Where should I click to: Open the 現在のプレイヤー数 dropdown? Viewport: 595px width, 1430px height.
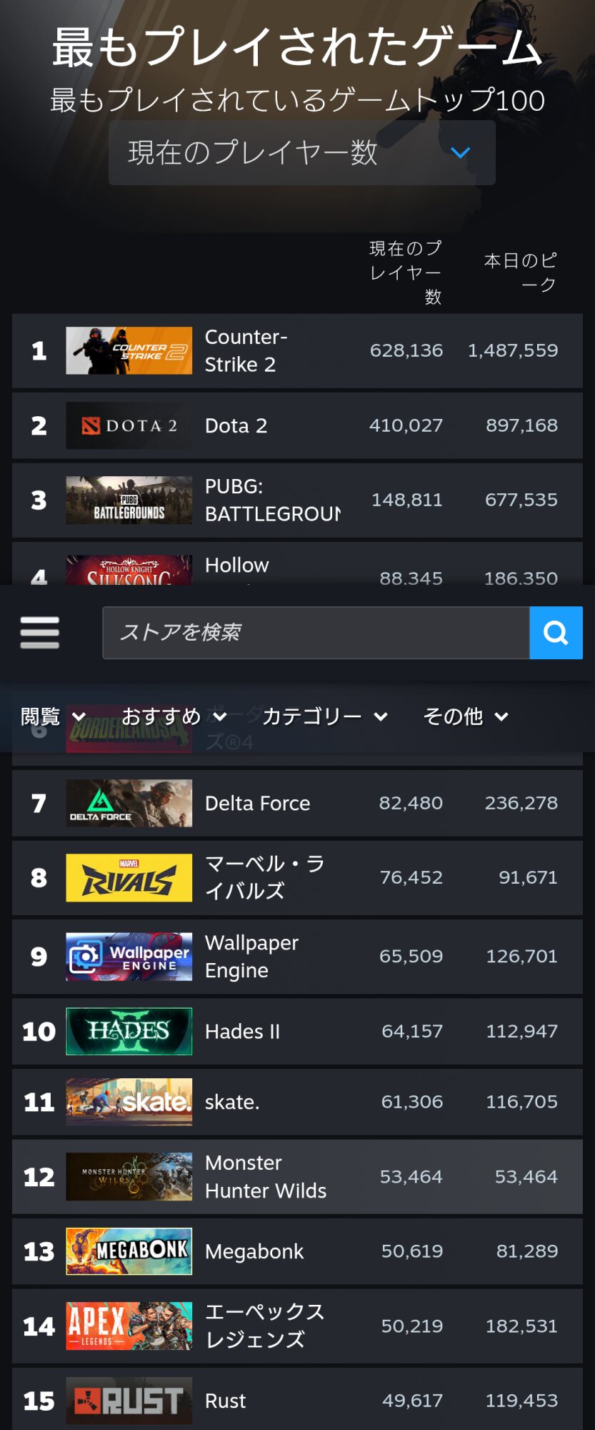tap(301, 152)
